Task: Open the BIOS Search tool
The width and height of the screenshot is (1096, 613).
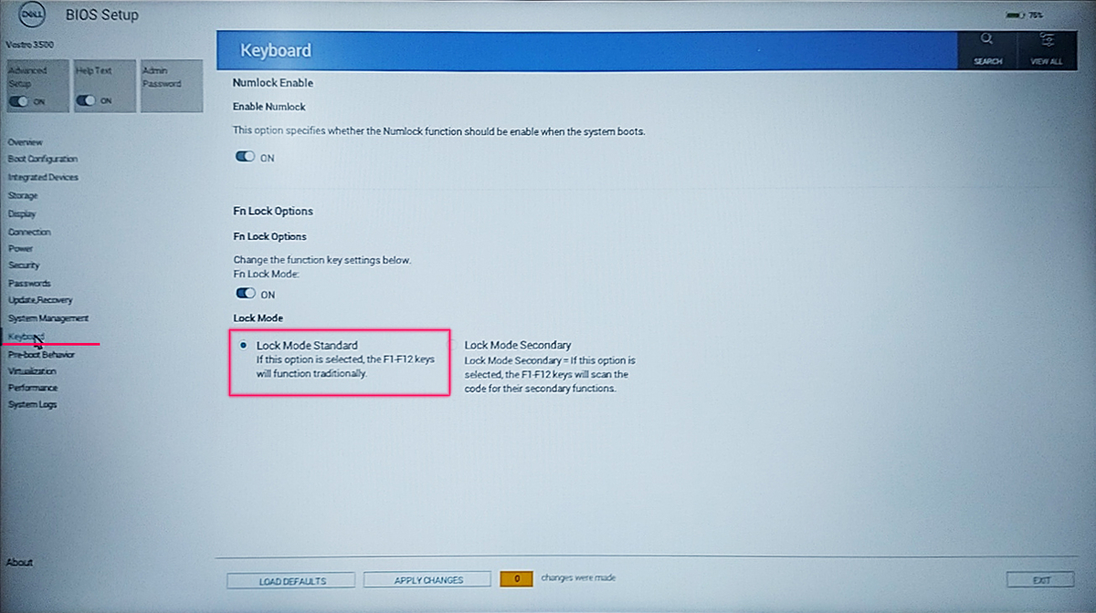Action: coord(986,50)
